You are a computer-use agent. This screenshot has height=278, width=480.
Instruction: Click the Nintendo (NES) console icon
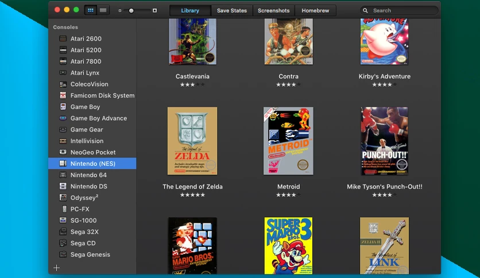point(63,164)
